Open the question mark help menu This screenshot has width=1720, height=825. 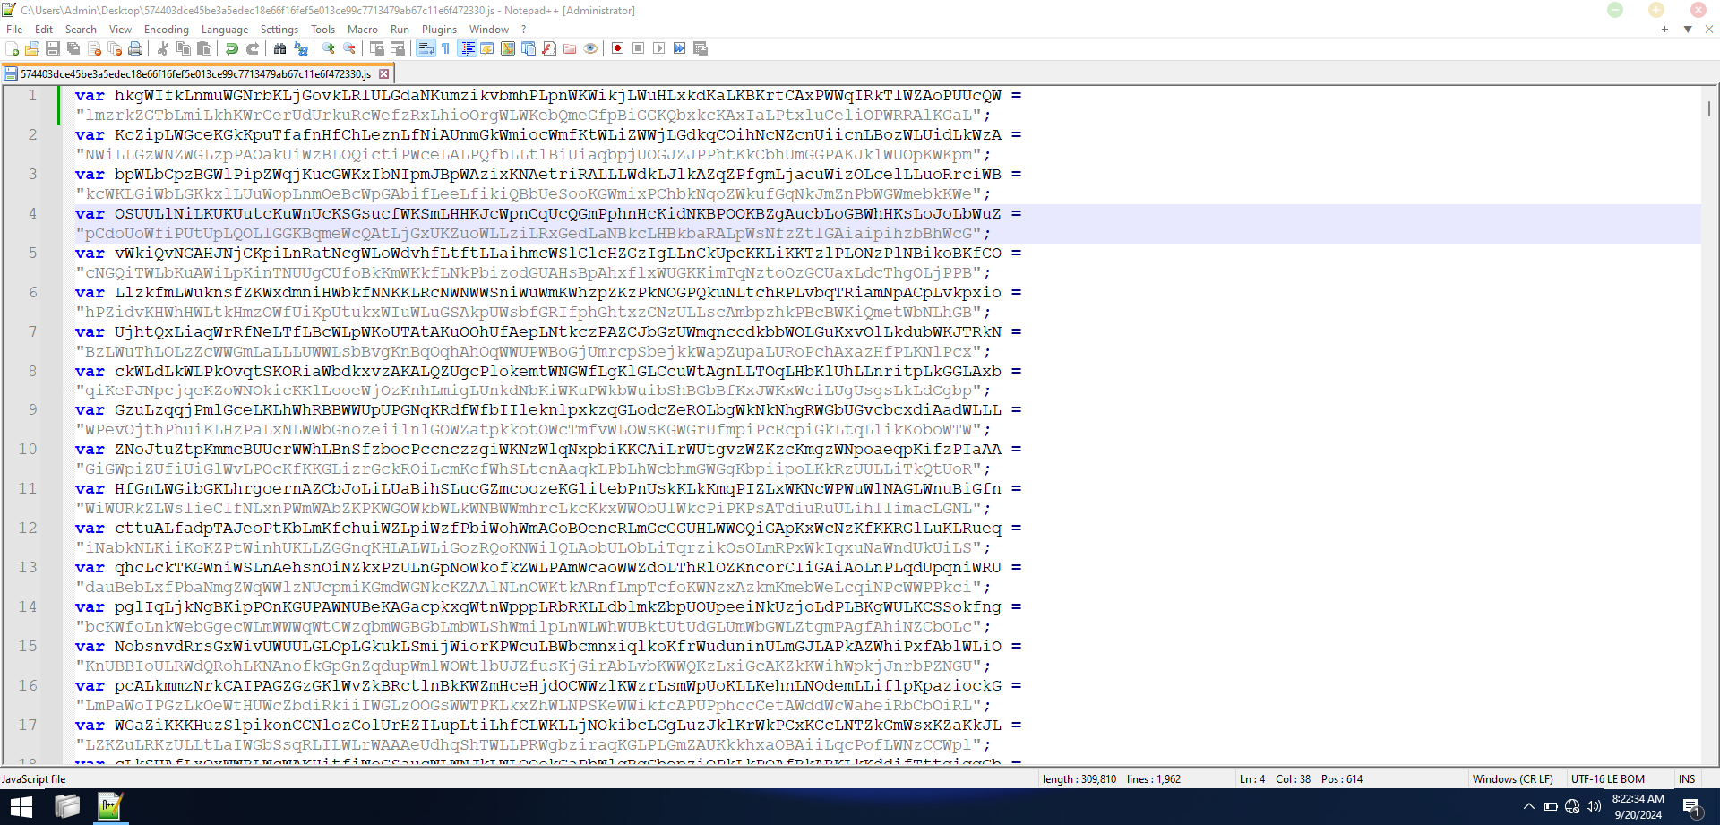pos(524,30)
